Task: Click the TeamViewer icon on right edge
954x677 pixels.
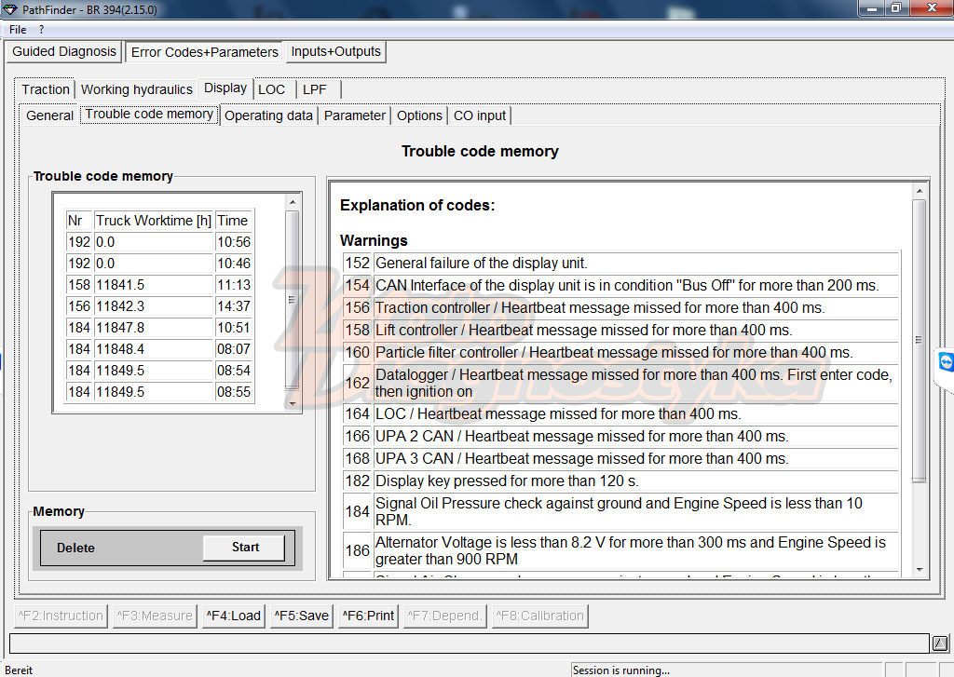Action: [x=946, y=362]
